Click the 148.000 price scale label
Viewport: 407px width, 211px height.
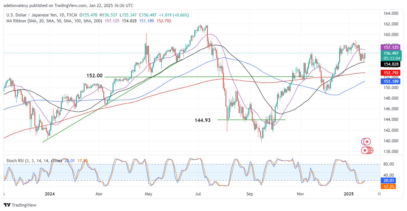tap(391, 98)
